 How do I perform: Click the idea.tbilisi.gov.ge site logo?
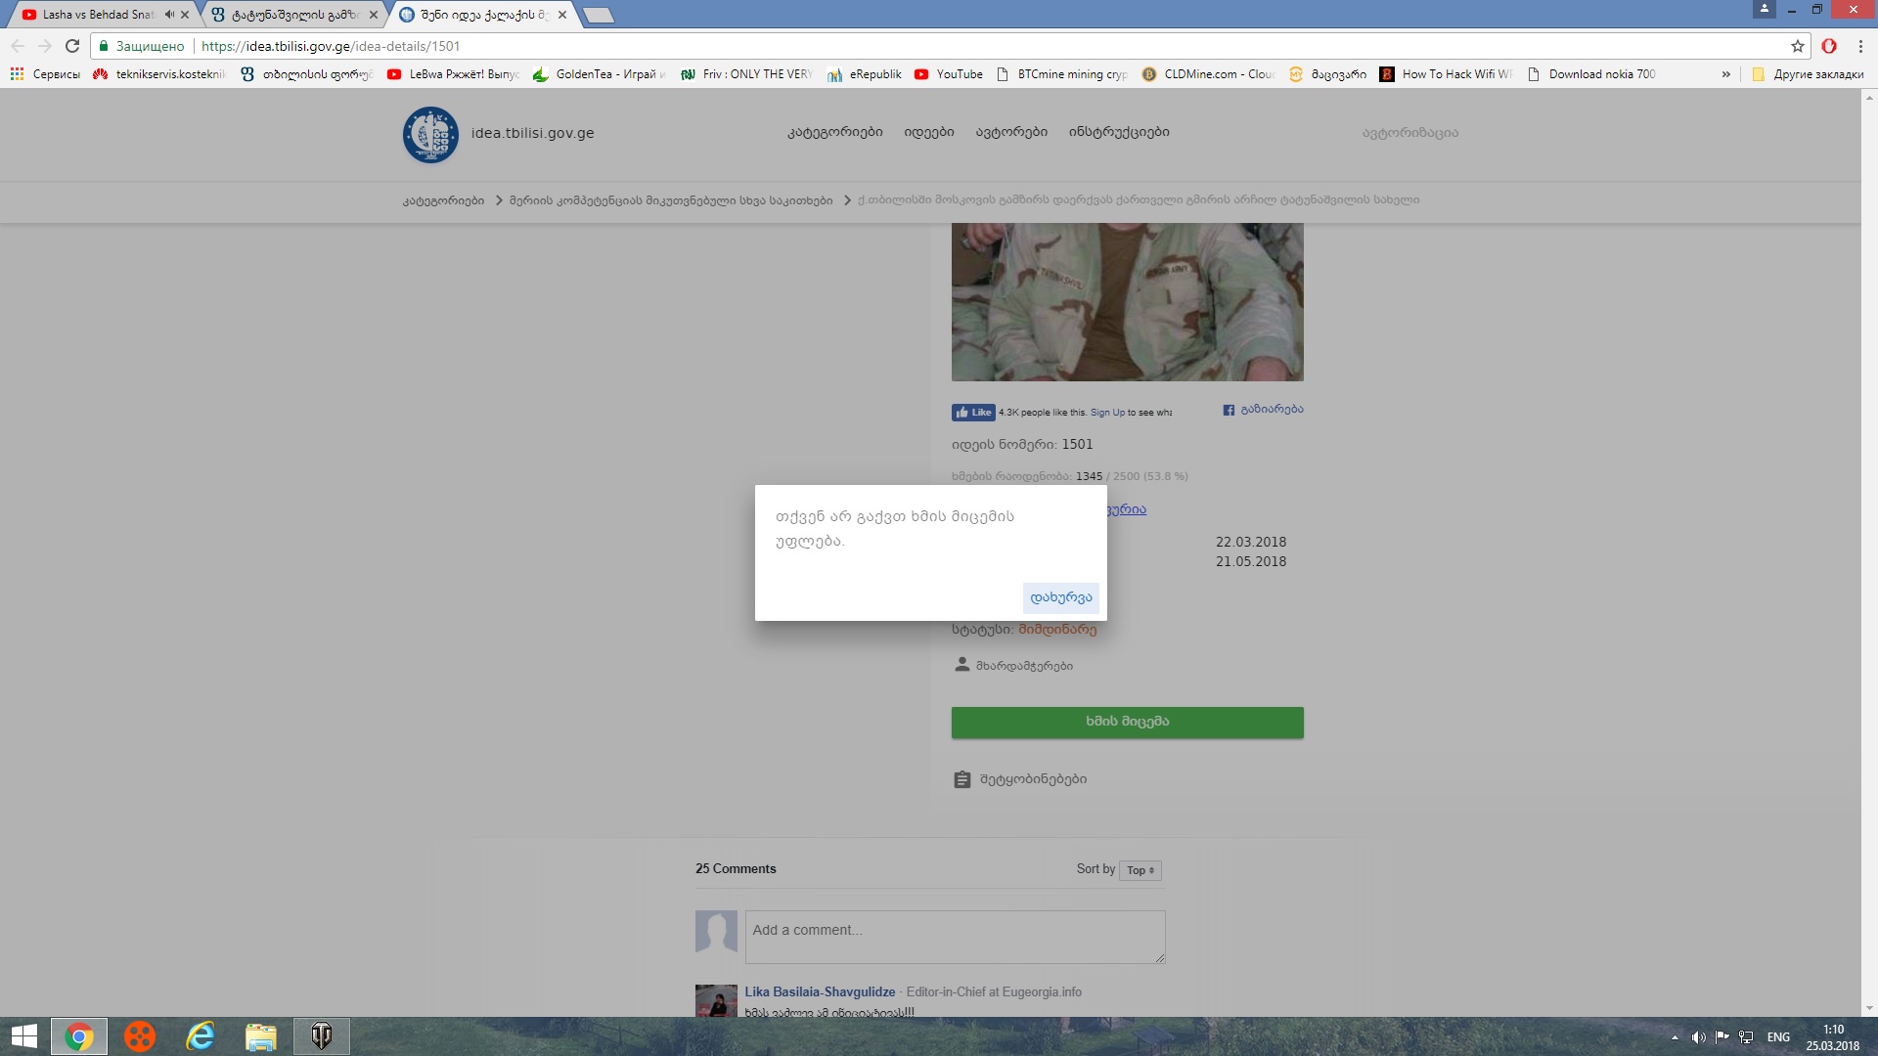click(x=430, y=134)
